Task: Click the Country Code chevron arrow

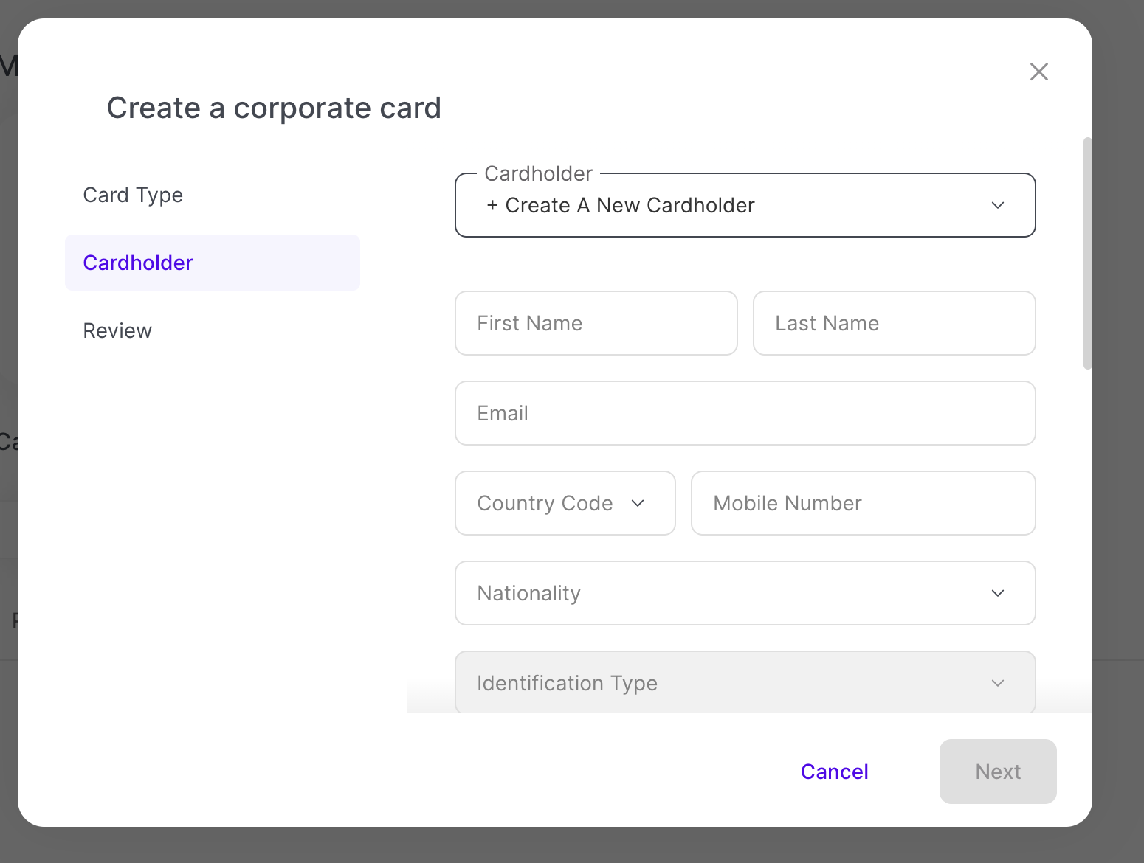Action: pos(638,503)
